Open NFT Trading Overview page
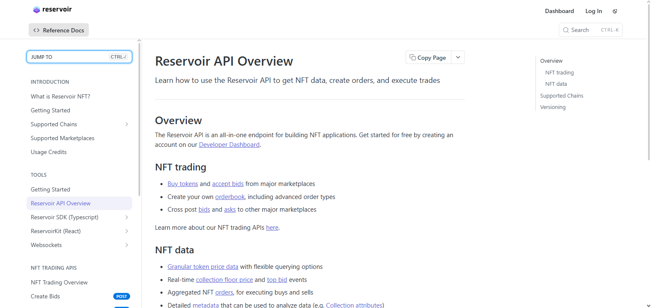Viewport: 651px width, 308px height. [59, 282]
